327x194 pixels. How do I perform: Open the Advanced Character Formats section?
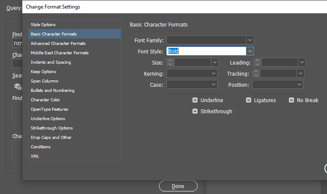click(x=58, y=44)
